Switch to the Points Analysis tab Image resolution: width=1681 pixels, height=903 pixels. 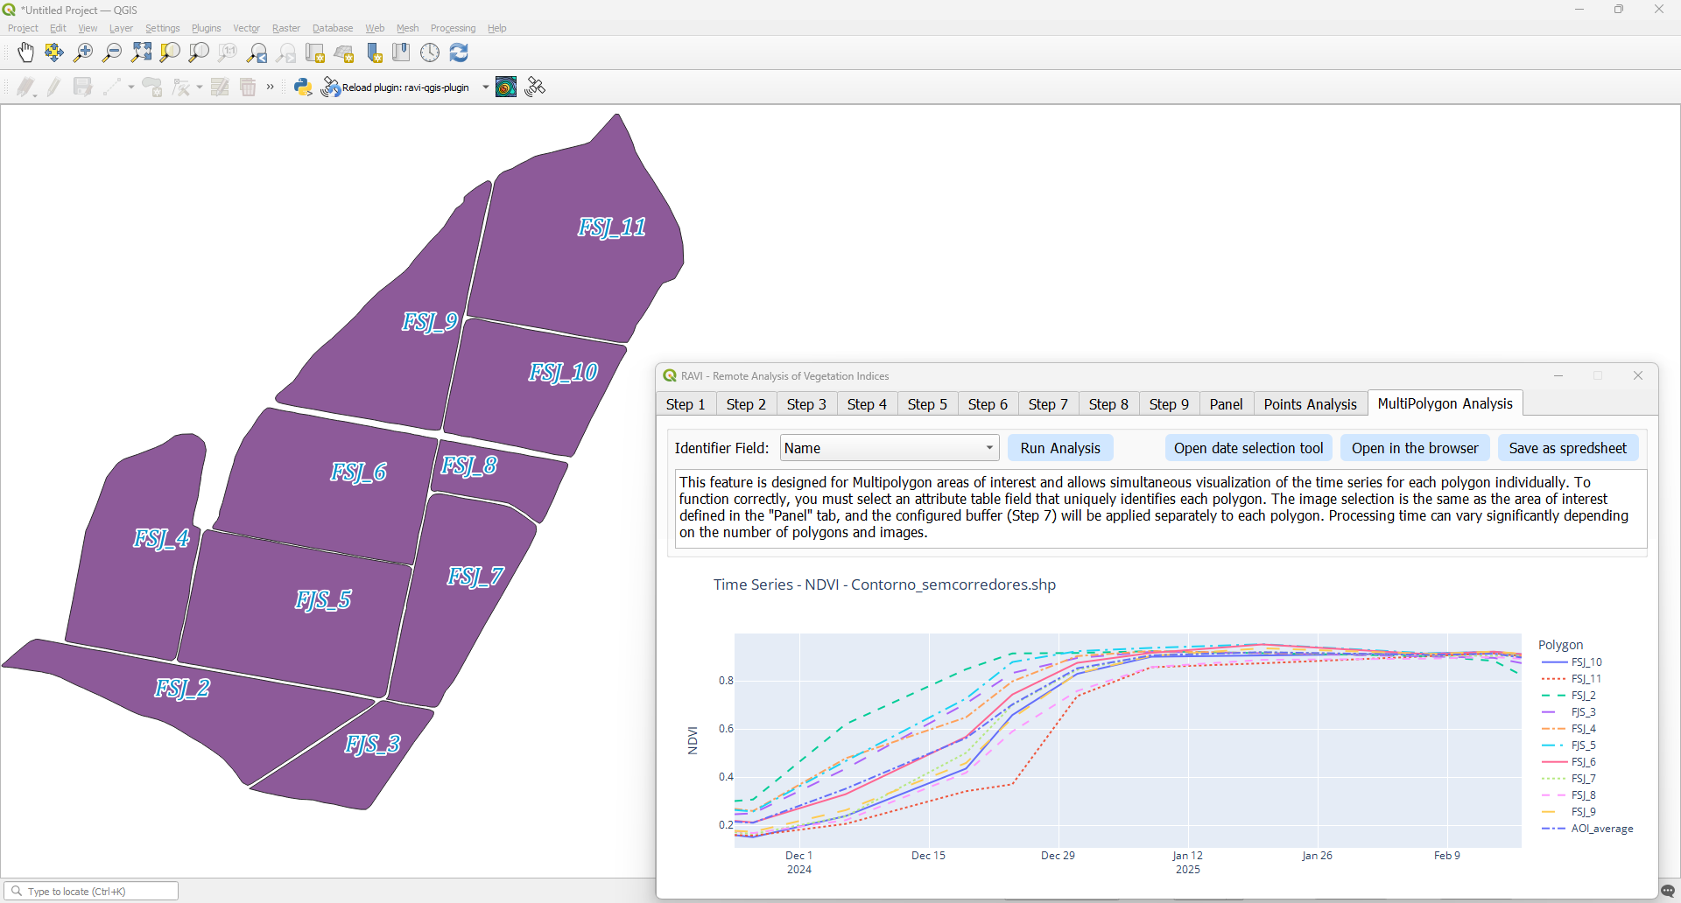(1310, 404)
